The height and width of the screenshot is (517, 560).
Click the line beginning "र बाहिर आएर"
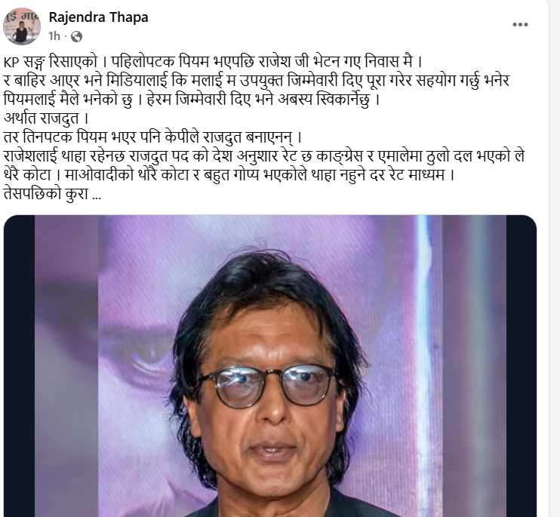click(256, 81)
